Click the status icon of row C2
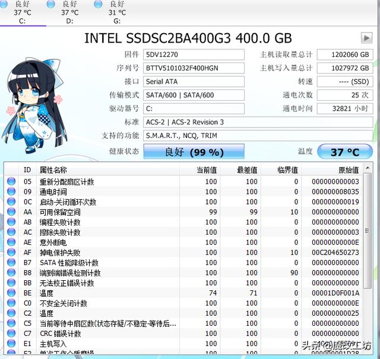380x359 pixels. pos(11,313)
